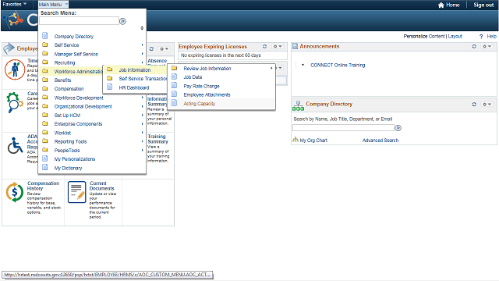Click the Company Directory menu page icon

[45, 35]
